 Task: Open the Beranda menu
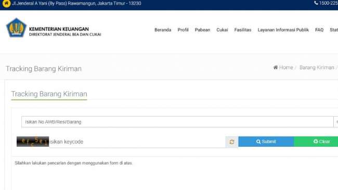click(163, 30)
